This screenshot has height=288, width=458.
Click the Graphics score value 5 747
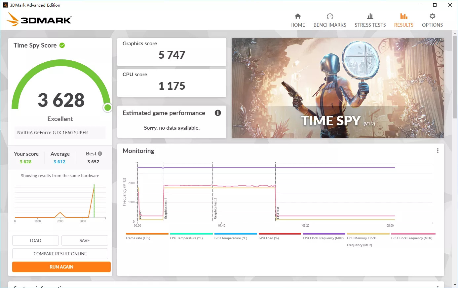[172, 55]
